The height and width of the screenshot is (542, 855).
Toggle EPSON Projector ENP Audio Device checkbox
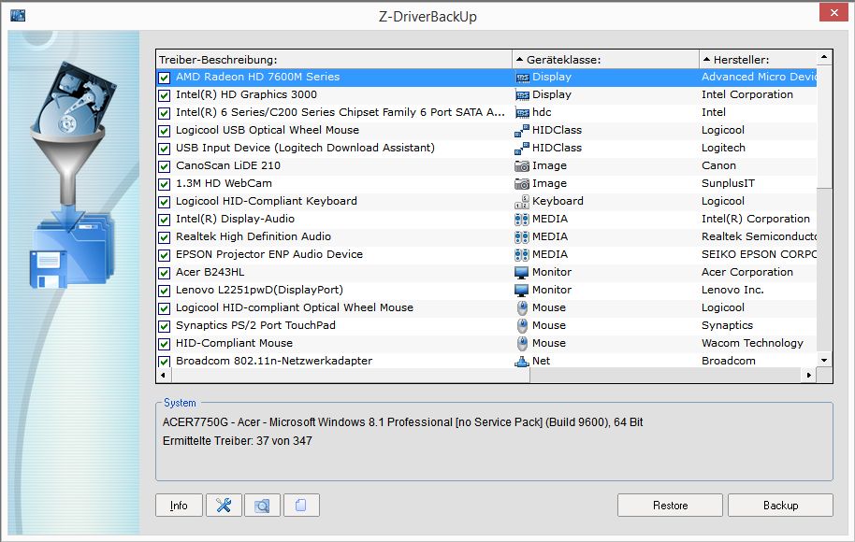pyautogui.click(x=164, y=255)
